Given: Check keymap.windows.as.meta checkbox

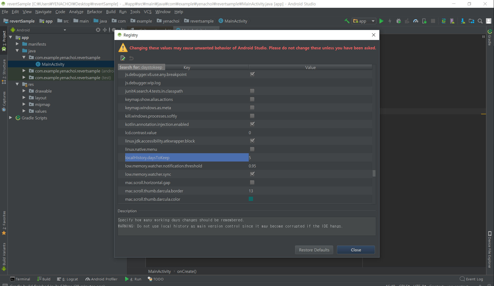Looking at the screenshot, I should tap(252, 108).
